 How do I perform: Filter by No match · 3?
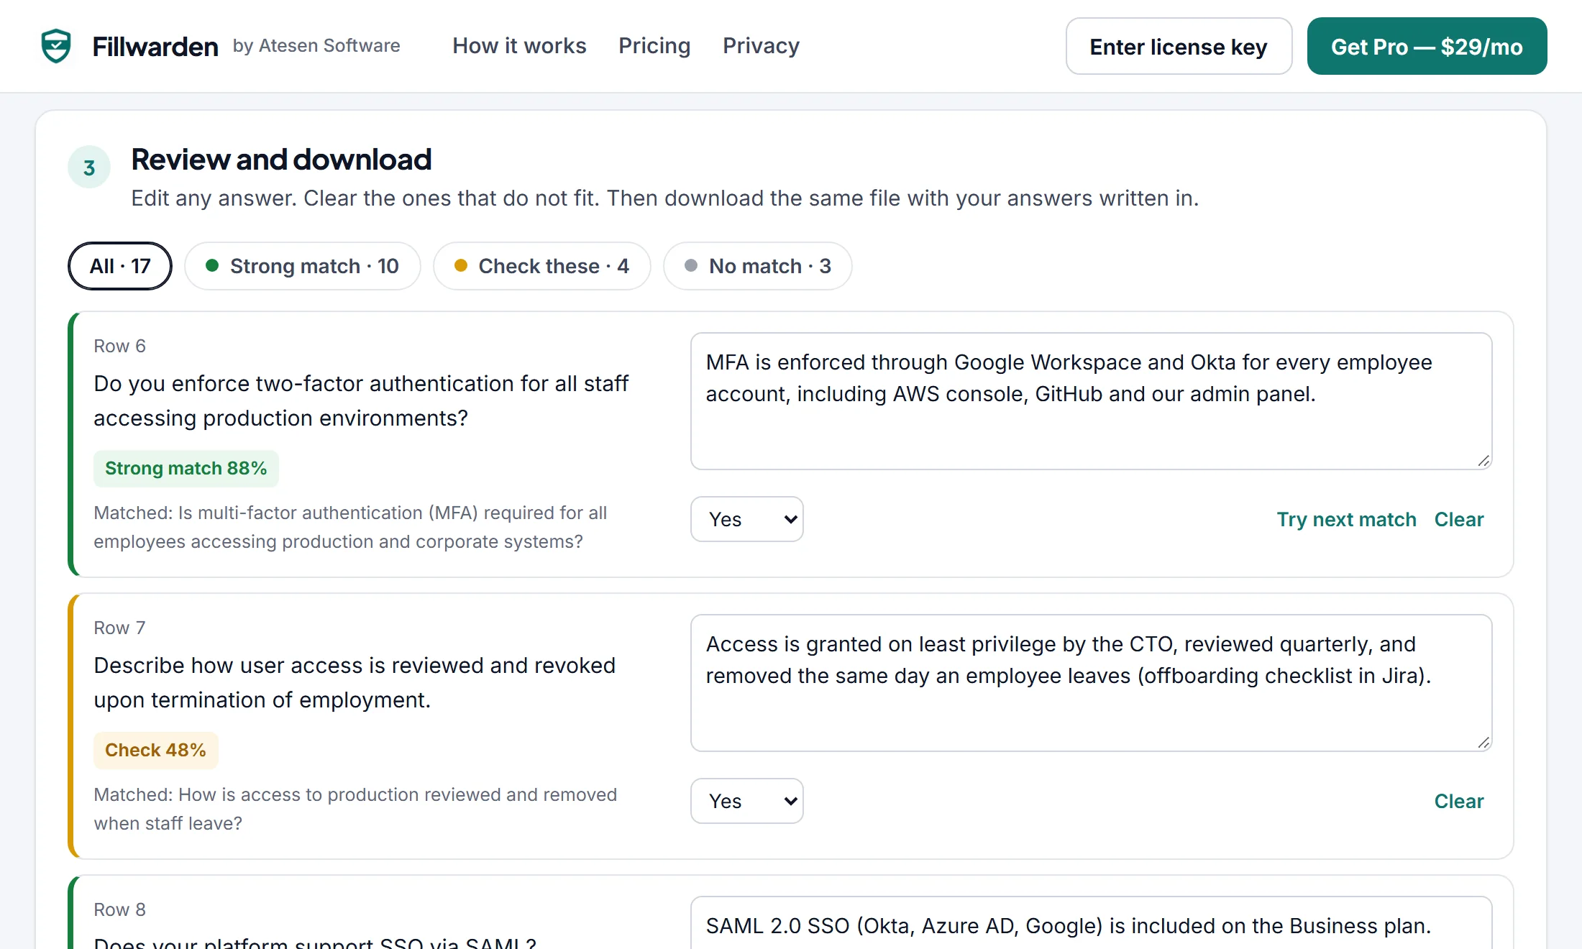point(758,266)
